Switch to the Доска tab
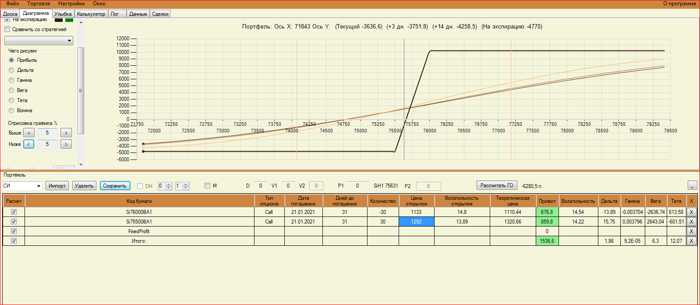 [x=10, y=14]
